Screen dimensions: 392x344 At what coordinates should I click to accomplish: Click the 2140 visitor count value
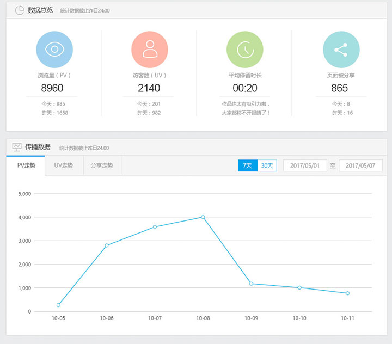tap(149, 88)
